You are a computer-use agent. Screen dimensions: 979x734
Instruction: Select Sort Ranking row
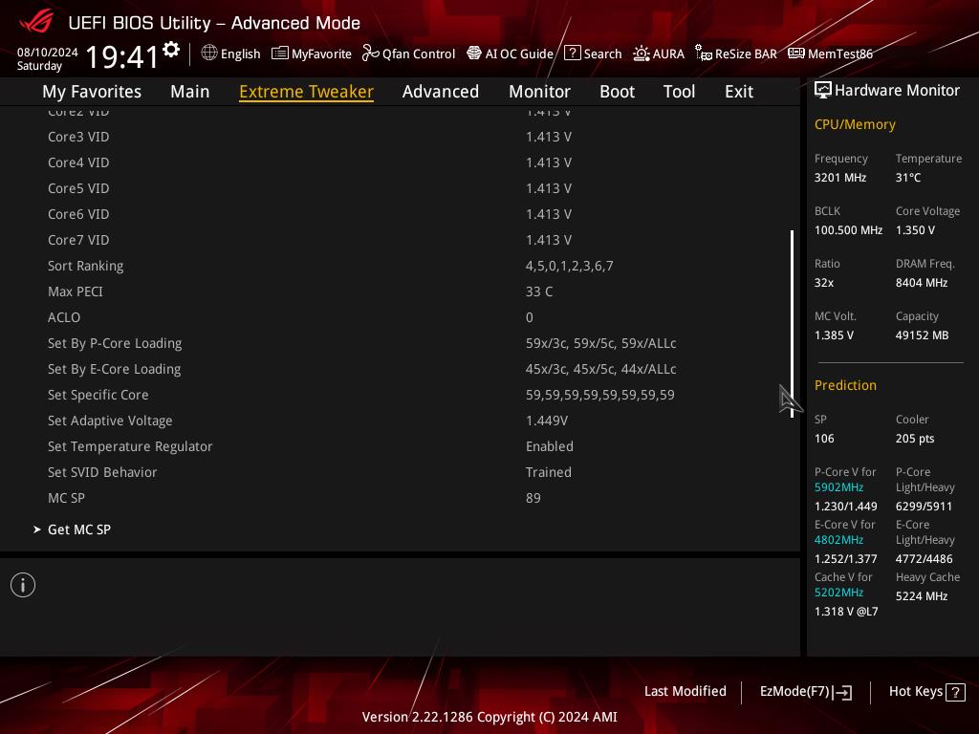click(400, 266)
